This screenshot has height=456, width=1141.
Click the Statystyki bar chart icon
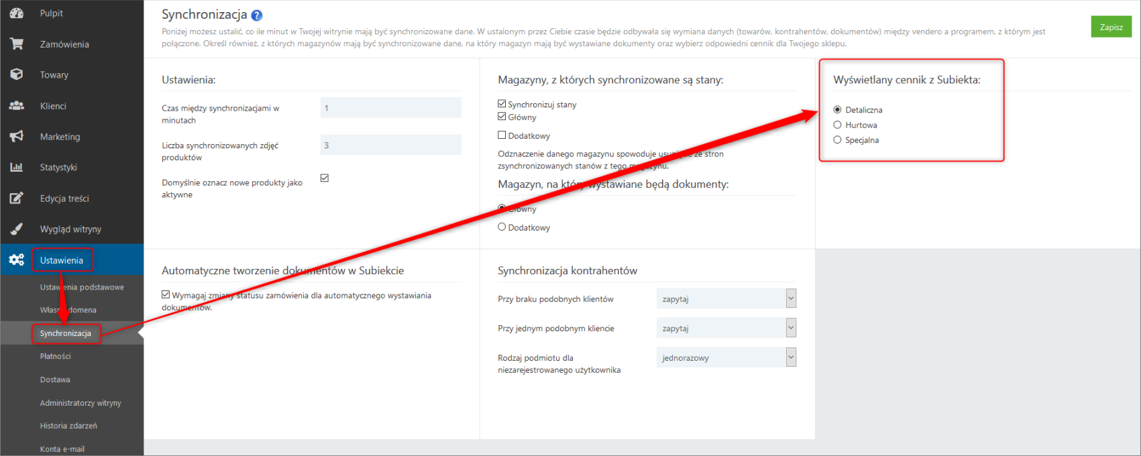click(17, 167)
